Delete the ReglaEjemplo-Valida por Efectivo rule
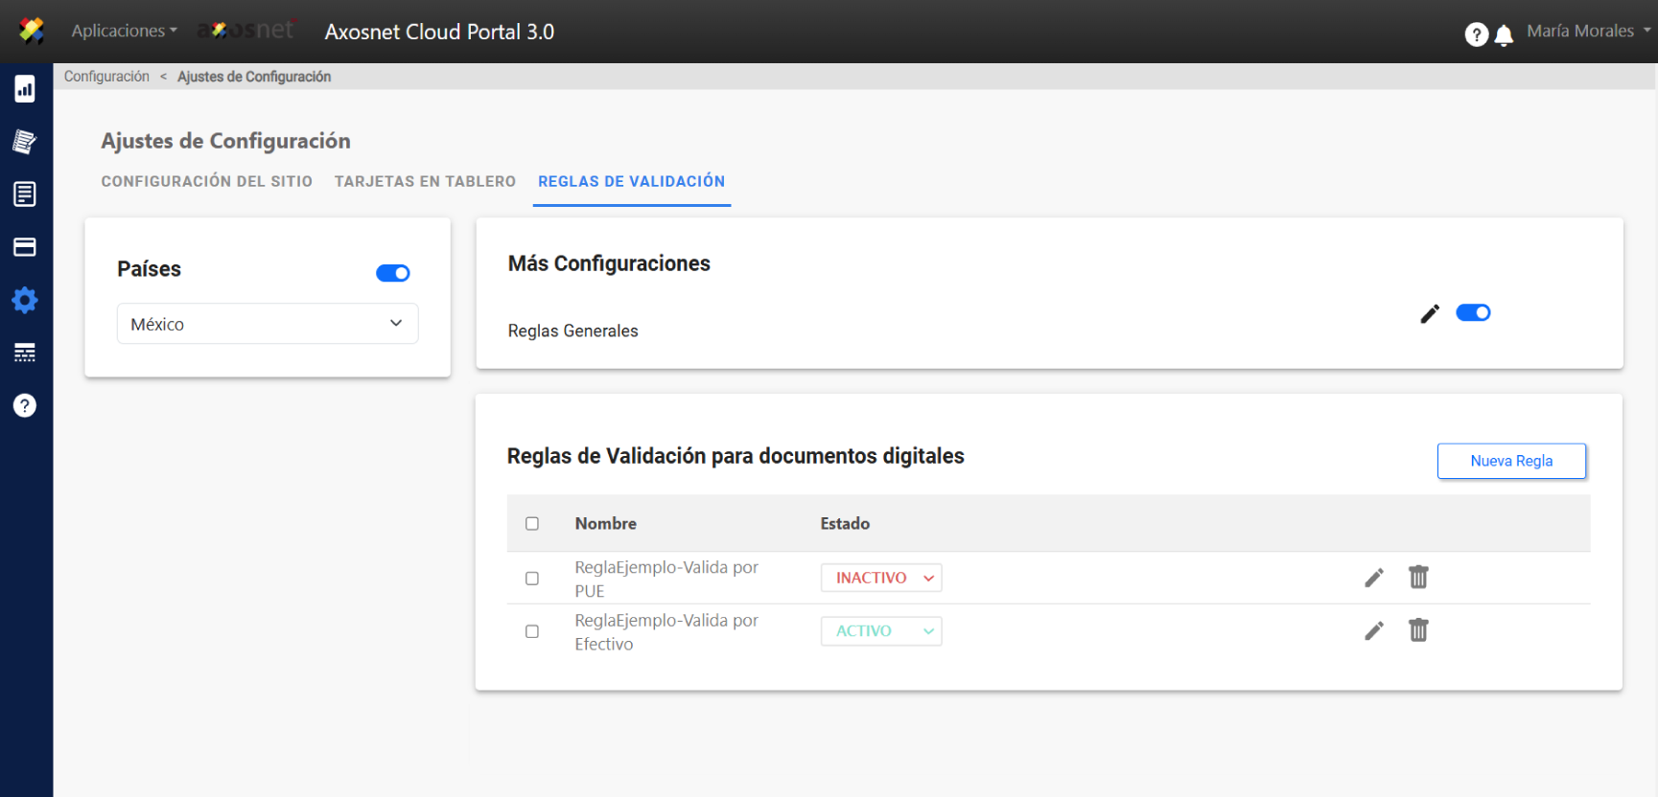 1418,630
